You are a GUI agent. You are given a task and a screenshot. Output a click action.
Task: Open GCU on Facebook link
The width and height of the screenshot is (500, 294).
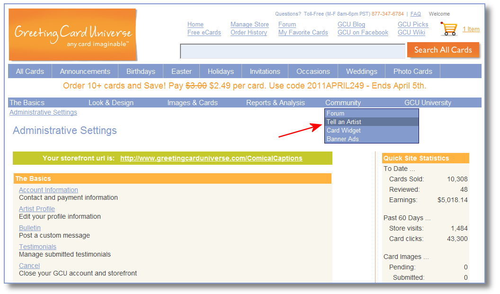(x=363, y=33)
